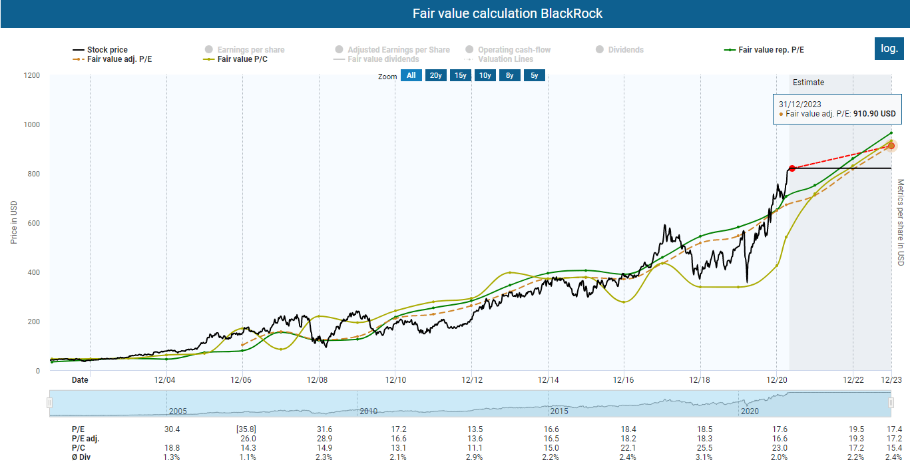Click the navigator timeline at 2015
The height and width of the screenshot is (466, 910).
[x=559, y=411]
